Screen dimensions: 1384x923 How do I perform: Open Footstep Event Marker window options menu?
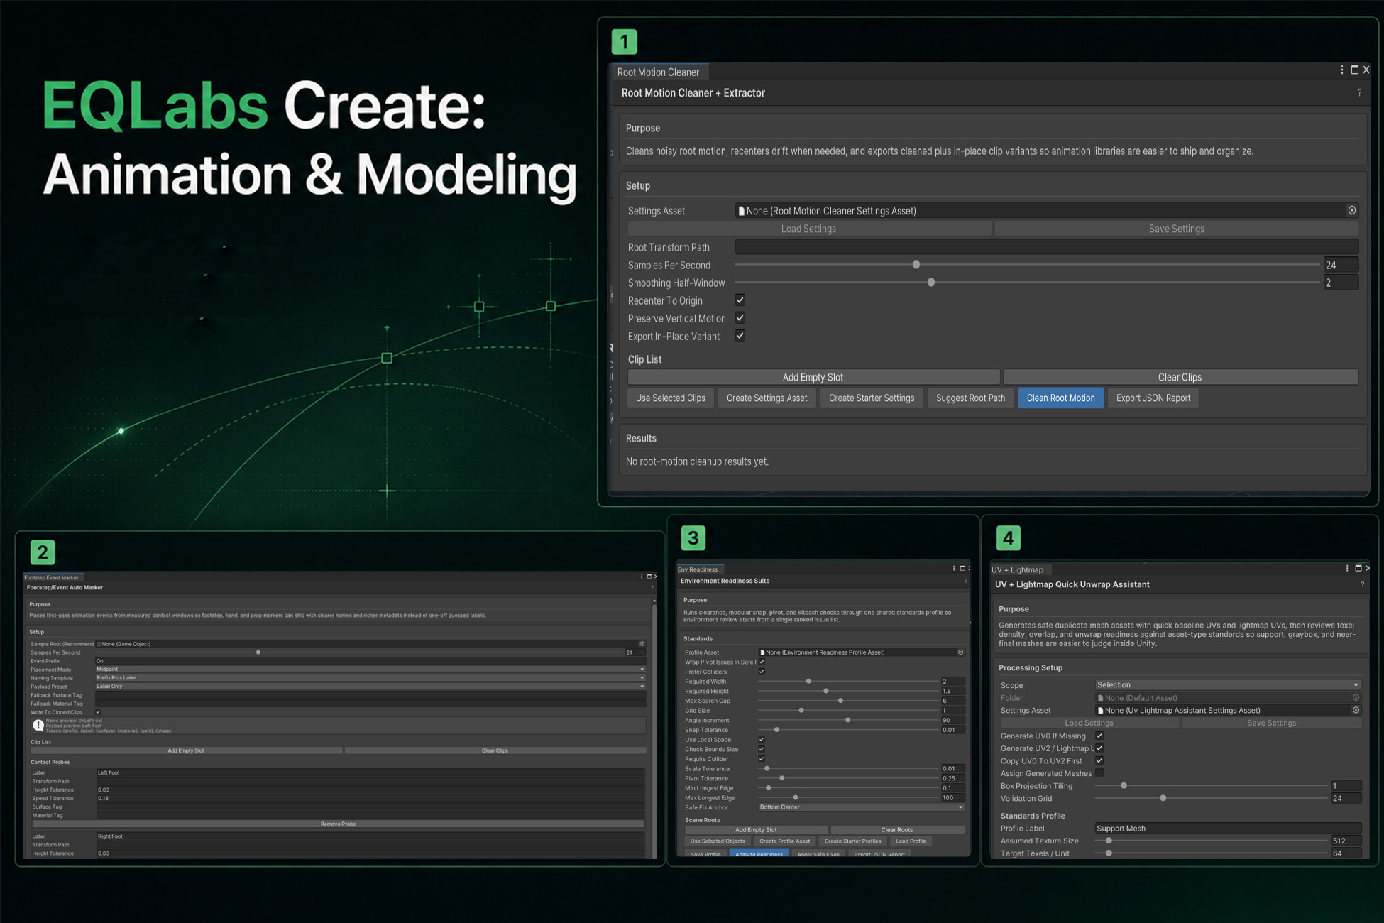tap(642, 577)
